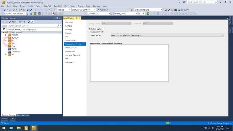Open the Scope menu
This screenshot has width=233, height=131.
point(80,6)
